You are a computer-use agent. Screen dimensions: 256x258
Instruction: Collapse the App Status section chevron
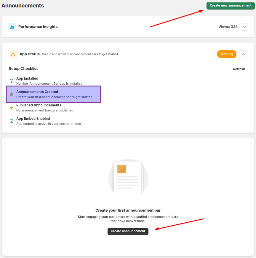pos(243,54)
